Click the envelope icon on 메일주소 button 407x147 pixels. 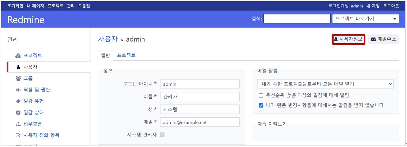tap(373, 39)
